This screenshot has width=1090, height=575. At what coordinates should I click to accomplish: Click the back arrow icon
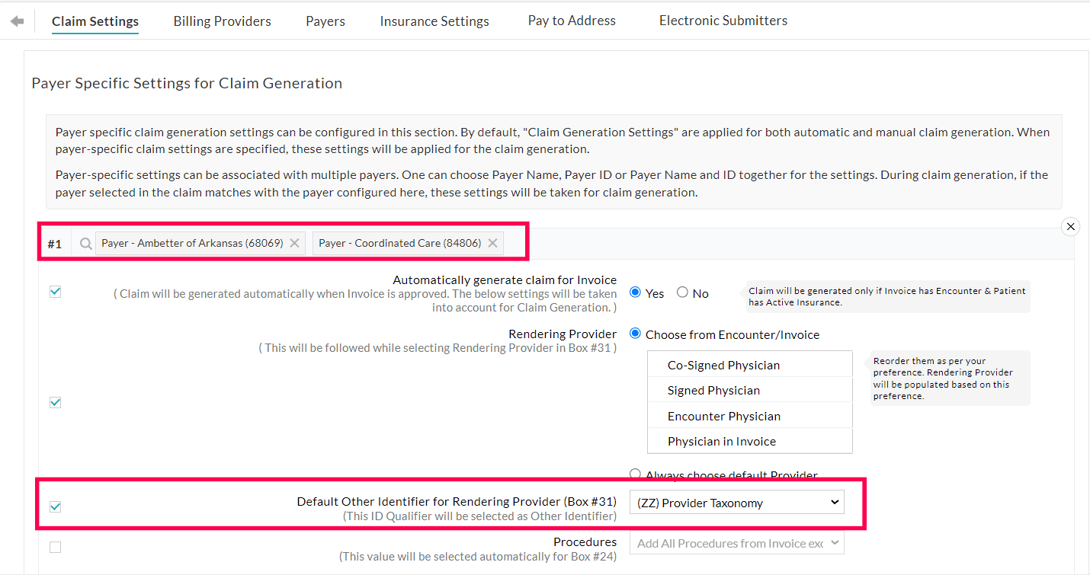[17, 21]
